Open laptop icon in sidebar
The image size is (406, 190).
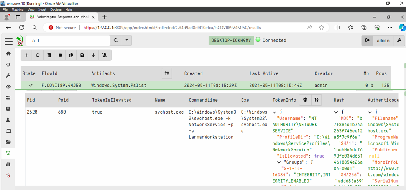[8, 131]
